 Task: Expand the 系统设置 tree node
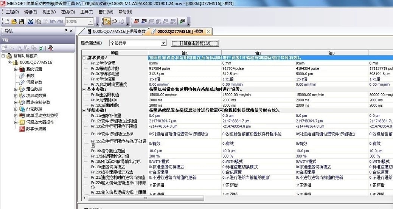tap(16, 69)
